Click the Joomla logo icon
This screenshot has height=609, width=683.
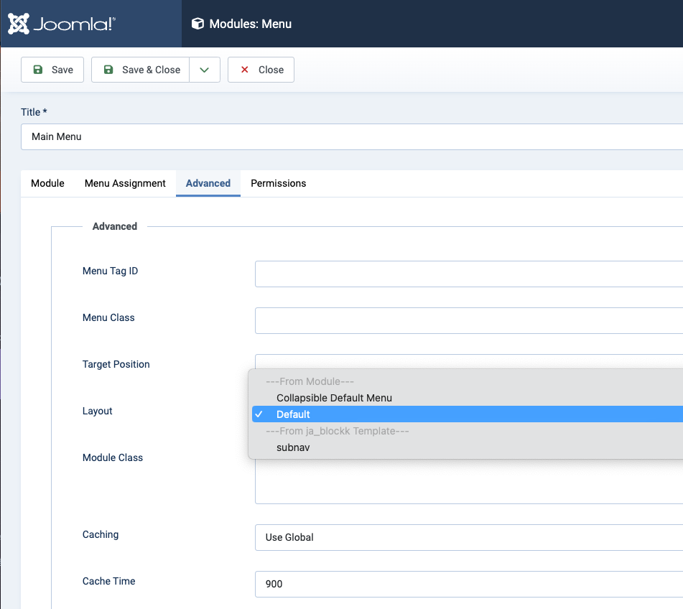[19, 24]
